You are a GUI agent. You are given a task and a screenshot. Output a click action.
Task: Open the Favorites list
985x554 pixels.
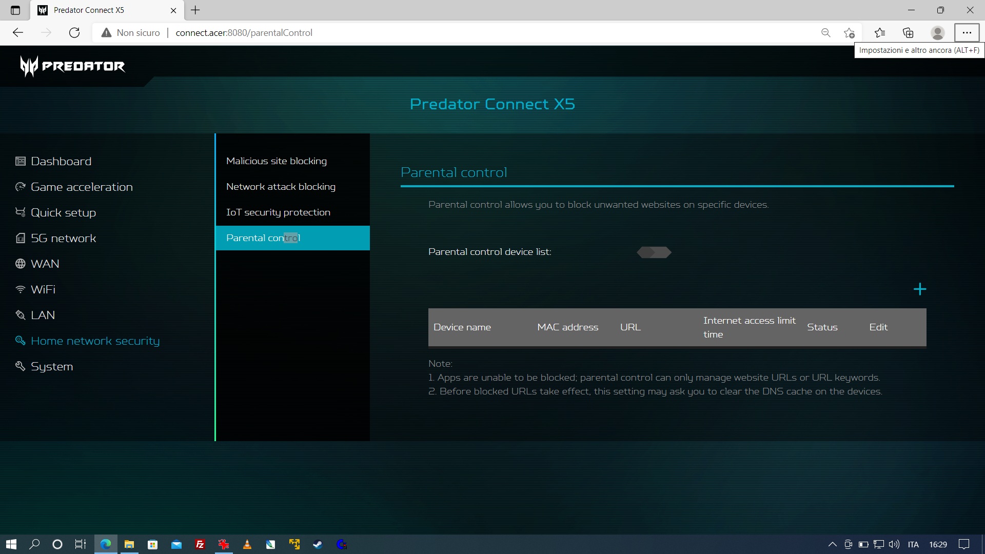point(880,33)
